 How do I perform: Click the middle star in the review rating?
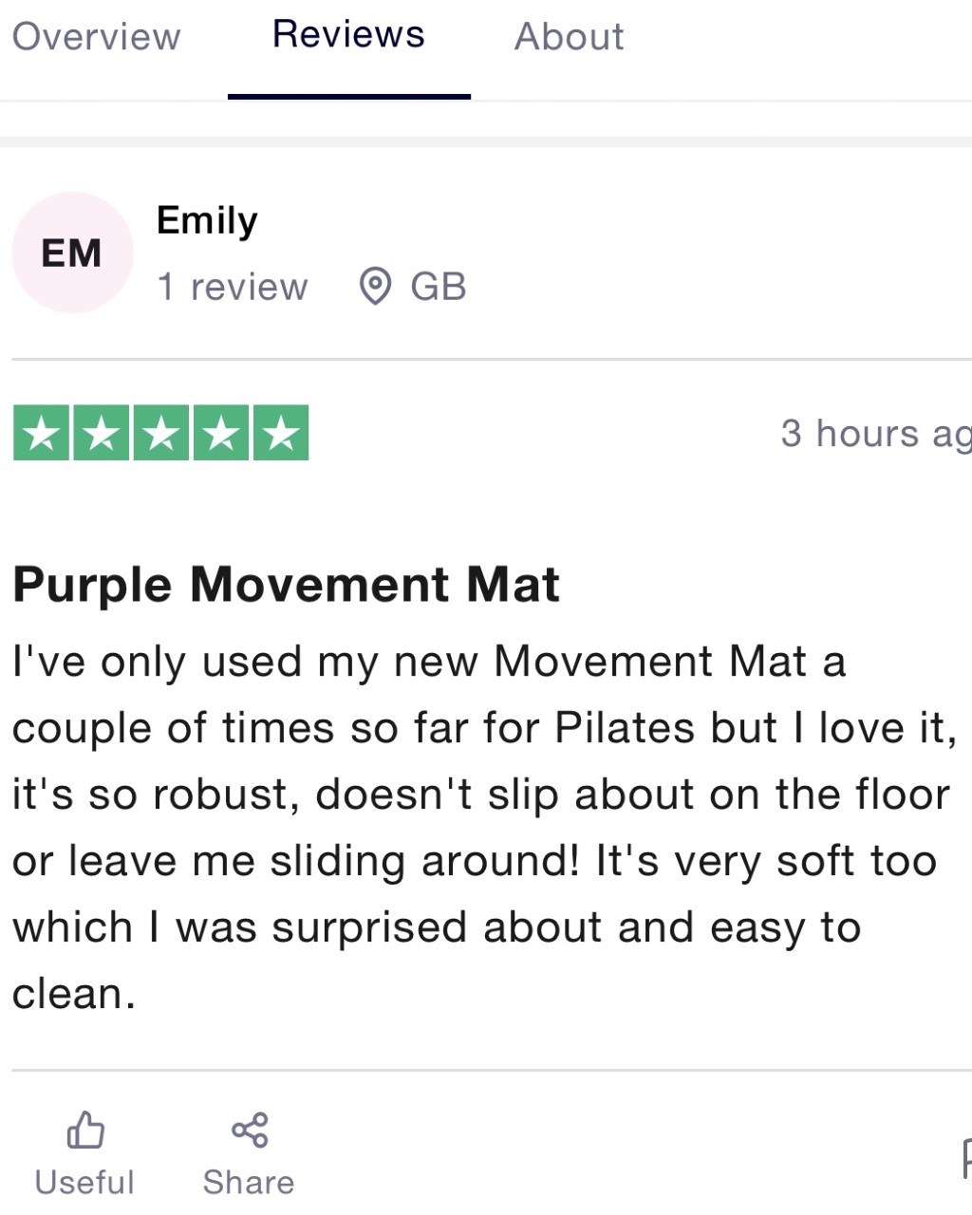click(x=159, y=433)
